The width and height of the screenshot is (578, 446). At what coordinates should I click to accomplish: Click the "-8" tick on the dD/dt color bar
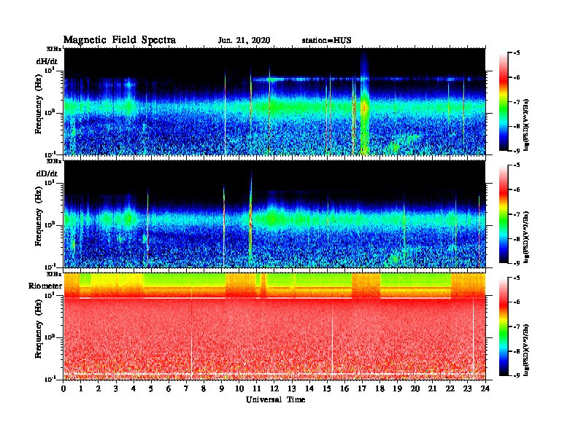[x=517, y=238]
